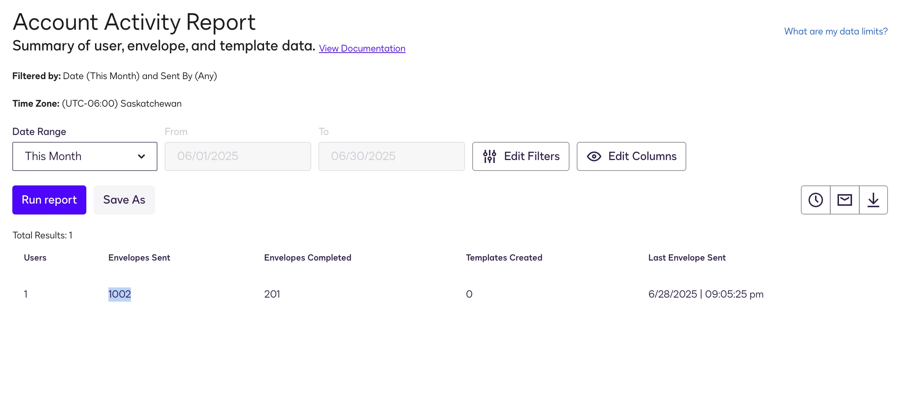Viewport: 901px width, 405px height.
Task: Click the eye icon on Edit Columns
Action: 594,156
